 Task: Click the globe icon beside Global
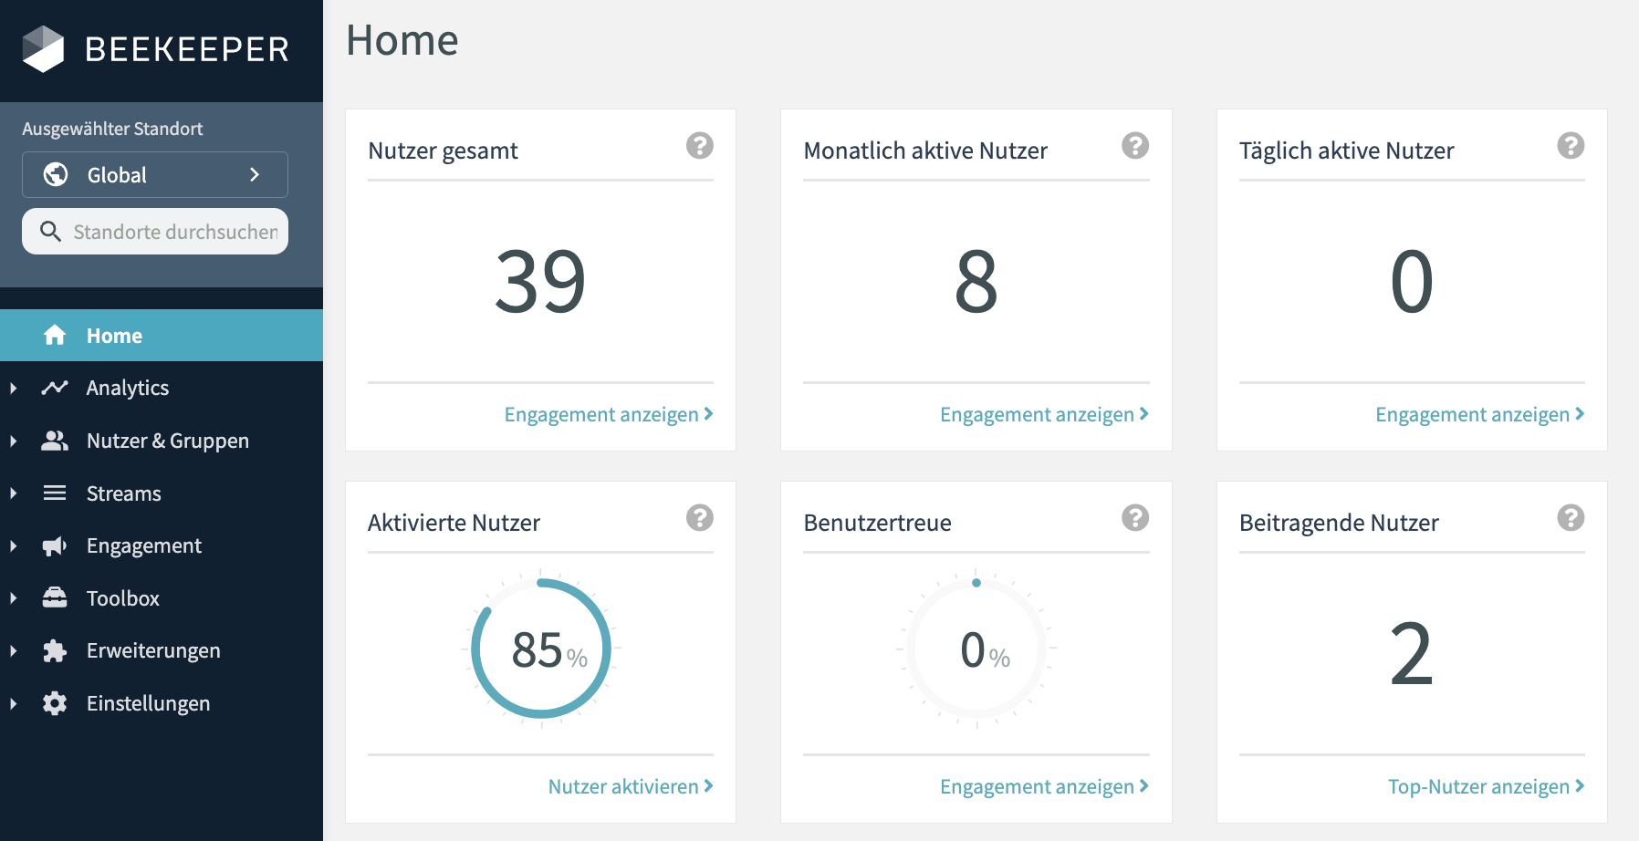click(x=56, y=174)
